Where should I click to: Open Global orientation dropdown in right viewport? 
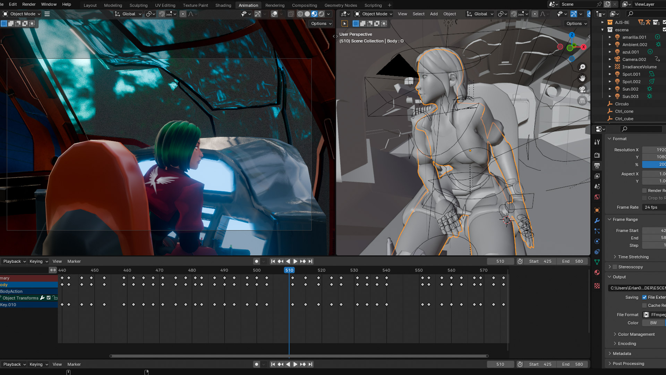click(480, 14)
